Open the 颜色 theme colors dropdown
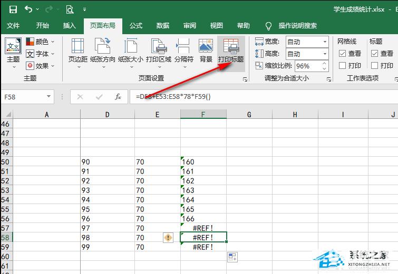Image resolution: width=398 pixels, height=274 pixels. coord(41,42)
